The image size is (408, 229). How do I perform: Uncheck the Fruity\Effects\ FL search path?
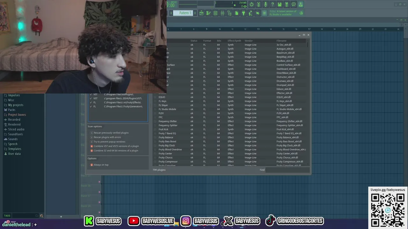click(91, 102)
